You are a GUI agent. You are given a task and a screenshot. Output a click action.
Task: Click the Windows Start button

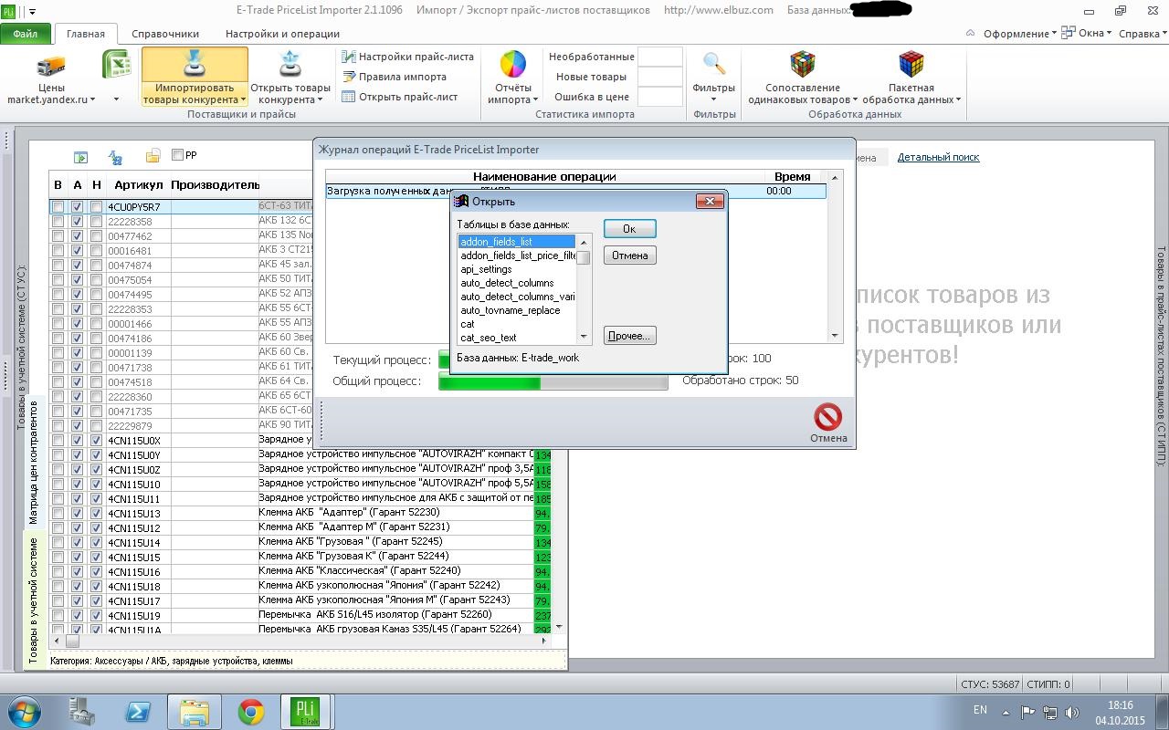pos(25,712)
